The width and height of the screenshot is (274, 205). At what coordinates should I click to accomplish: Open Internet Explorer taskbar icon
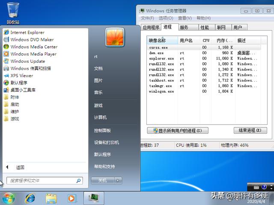(30, 198)
